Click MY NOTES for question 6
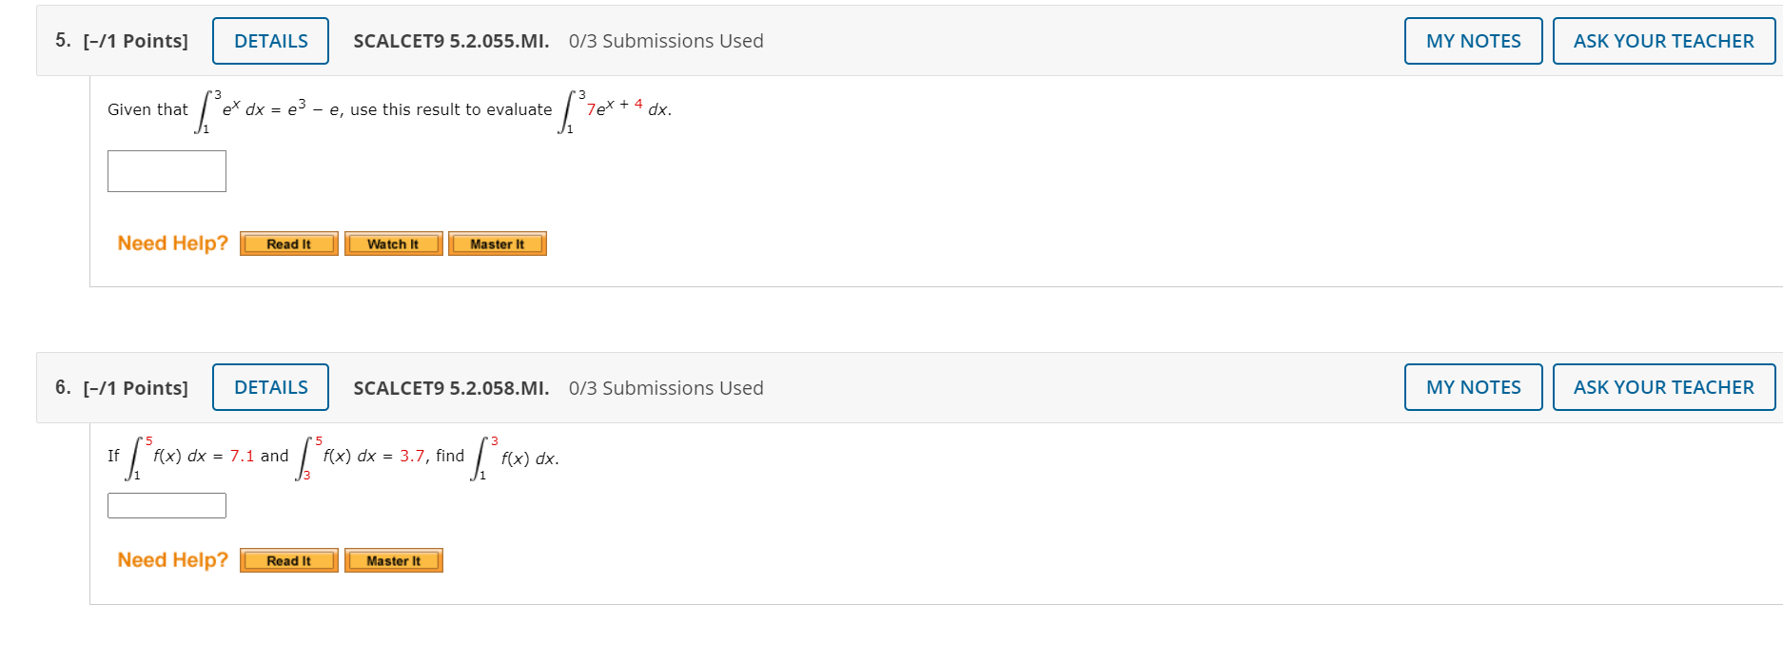The image size is (1783, 663). [1473, 387]
